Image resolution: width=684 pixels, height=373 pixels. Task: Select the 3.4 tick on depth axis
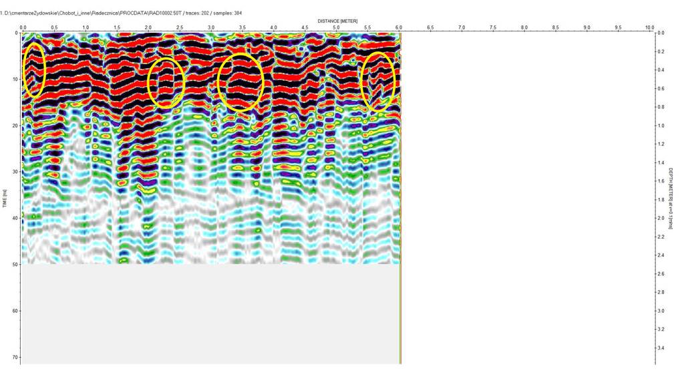pyautogui.click(x=661, y=348)
